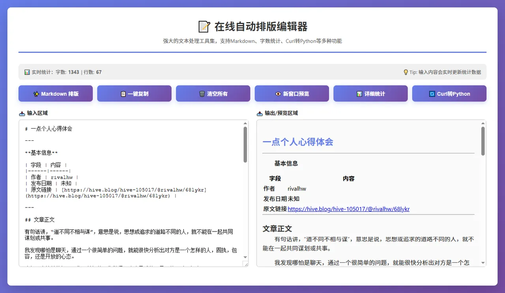
Task: Click the refresh icon on the Curl转Python button
Action: click(432, 94)
